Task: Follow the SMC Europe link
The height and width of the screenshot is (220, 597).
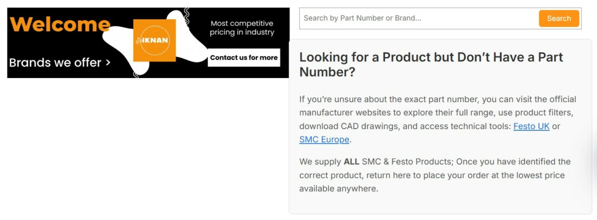Action: tap(324, 140)
